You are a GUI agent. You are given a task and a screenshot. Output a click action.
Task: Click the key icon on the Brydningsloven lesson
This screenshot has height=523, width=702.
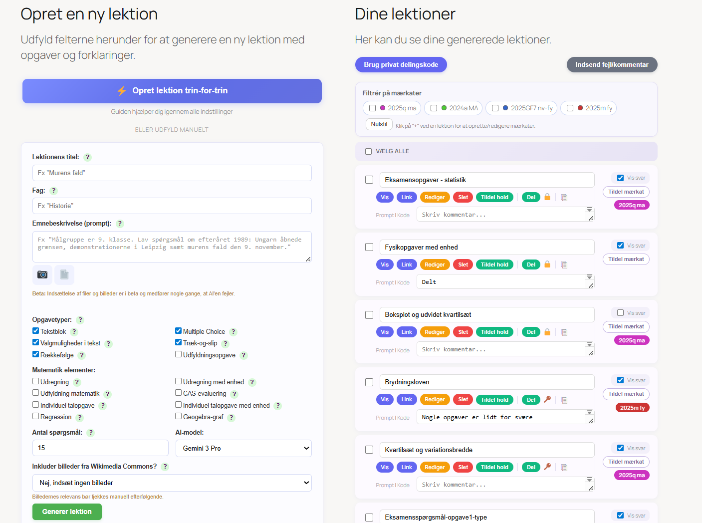click(547, 399)
